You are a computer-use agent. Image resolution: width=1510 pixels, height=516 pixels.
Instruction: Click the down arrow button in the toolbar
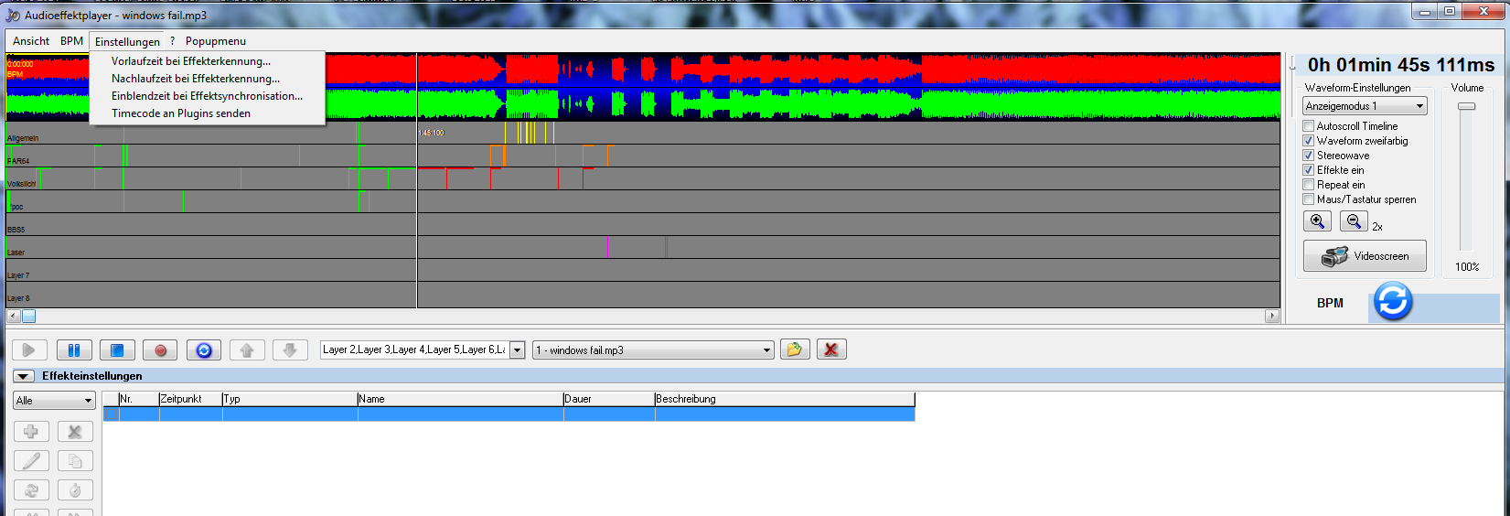[290, 349]
